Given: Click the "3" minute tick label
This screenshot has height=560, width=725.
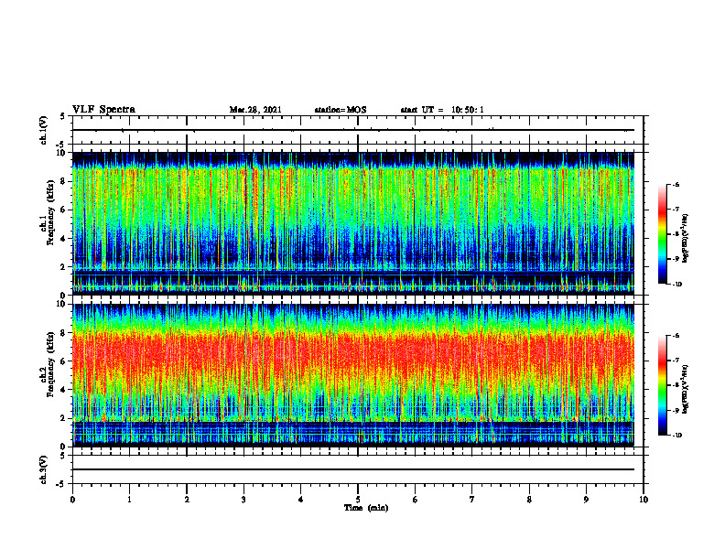Looking at the screenshot, I should tap(243, 500).
